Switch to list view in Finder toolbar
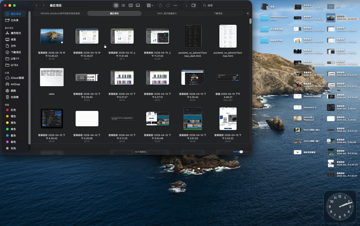This screenshot has height=226, width=360. click(x=123, y=5)
